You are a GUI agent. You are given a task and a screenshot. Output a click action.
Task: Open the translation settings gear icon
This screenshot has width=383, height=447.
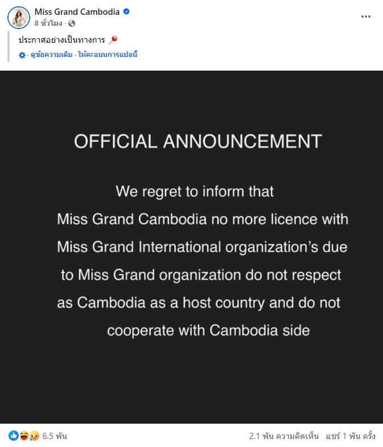(22, 55)
